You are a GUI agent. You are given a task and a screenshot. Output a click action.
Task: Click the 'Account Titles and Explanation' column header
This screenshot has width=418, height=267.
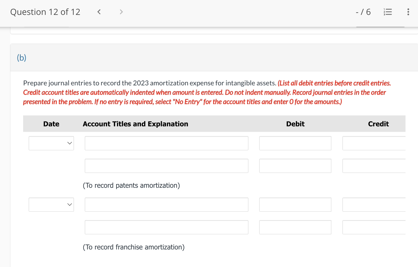coord(135,124)
